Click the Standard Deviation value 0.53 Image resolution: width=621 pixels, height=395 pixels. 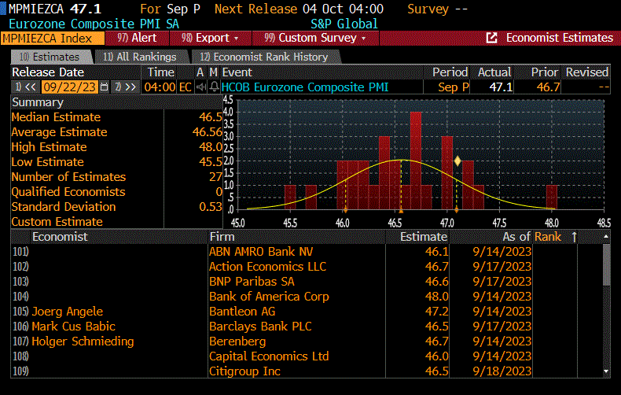click(211, 207)
